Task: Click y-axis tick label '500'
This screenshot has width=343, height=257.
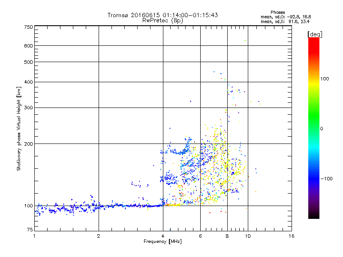Action: point(28,62)
